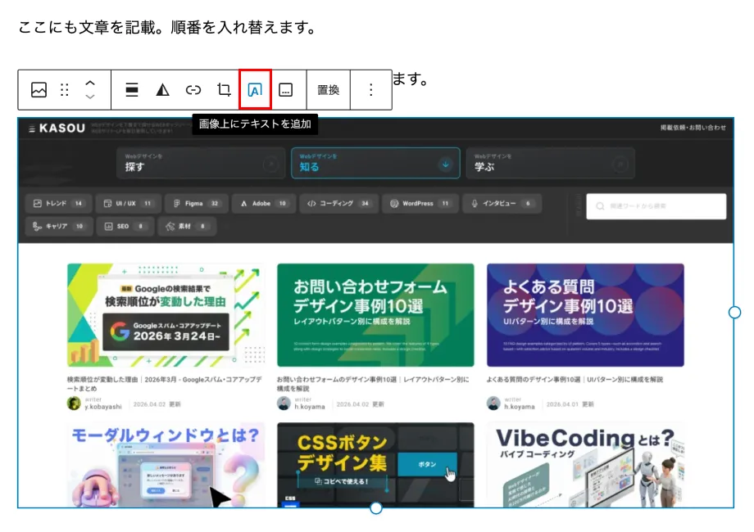Click the 置換 replace button
Image resolution: width=754 pixels, height=532 pixels.
click(x=328, y=90)
